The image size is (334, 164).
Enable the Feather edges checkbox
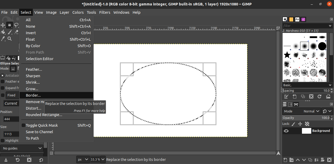coord(3,81)
